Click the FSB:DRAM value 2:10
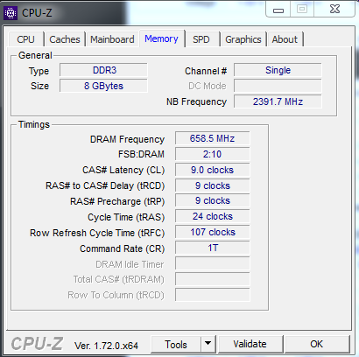This screenshot has height=357, width=359. [213, 154]
